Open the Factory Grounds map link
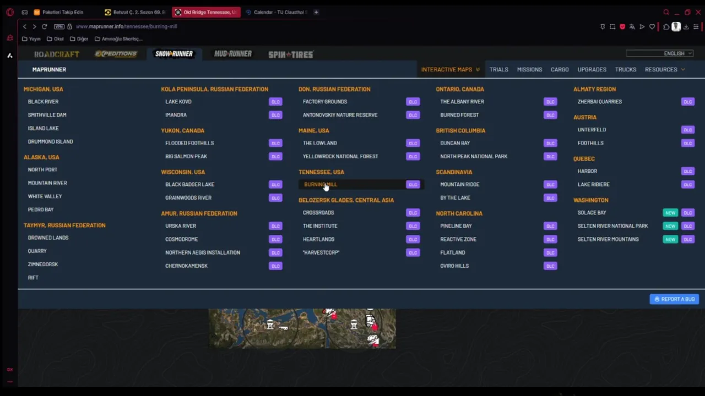The height and width of the screenshot is (396, 705). click(325, 102)
